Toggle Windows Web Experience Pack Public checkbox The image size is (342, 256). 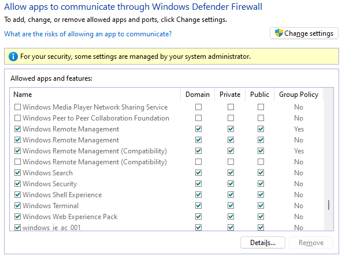261,217
